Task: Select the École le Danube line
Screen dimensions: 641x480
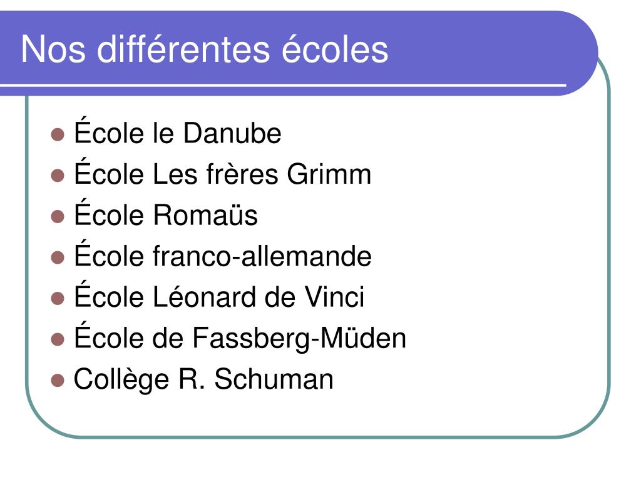Action: click(177, 131)
